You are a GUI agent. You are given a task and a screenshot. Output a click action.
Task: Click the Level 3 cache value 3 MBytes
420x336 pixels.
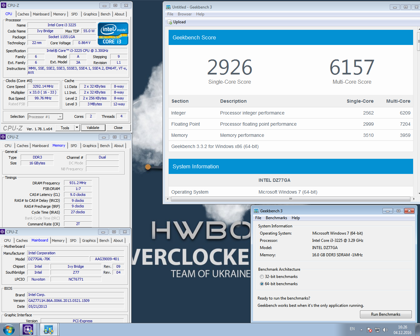tap(94, 104)
